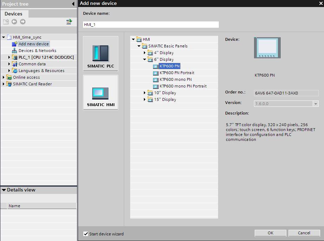
Task: Open Devices & Networks in project tree
Action: pyautogui.click(x=37, y=51)
